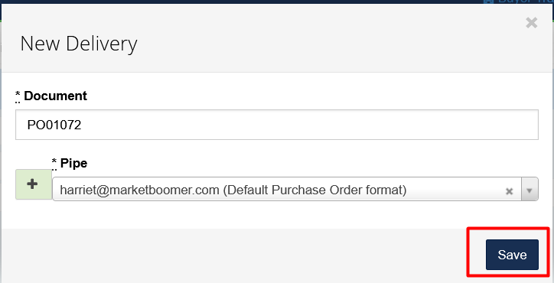
Task: Select the PO01072 text in Document field
Action: pyautogui.click(x=54, y=125)
